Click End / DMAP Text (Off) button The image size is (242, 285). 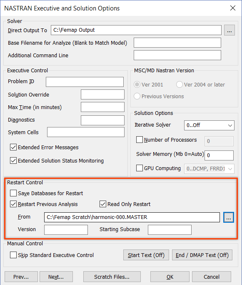pos(202,255)
